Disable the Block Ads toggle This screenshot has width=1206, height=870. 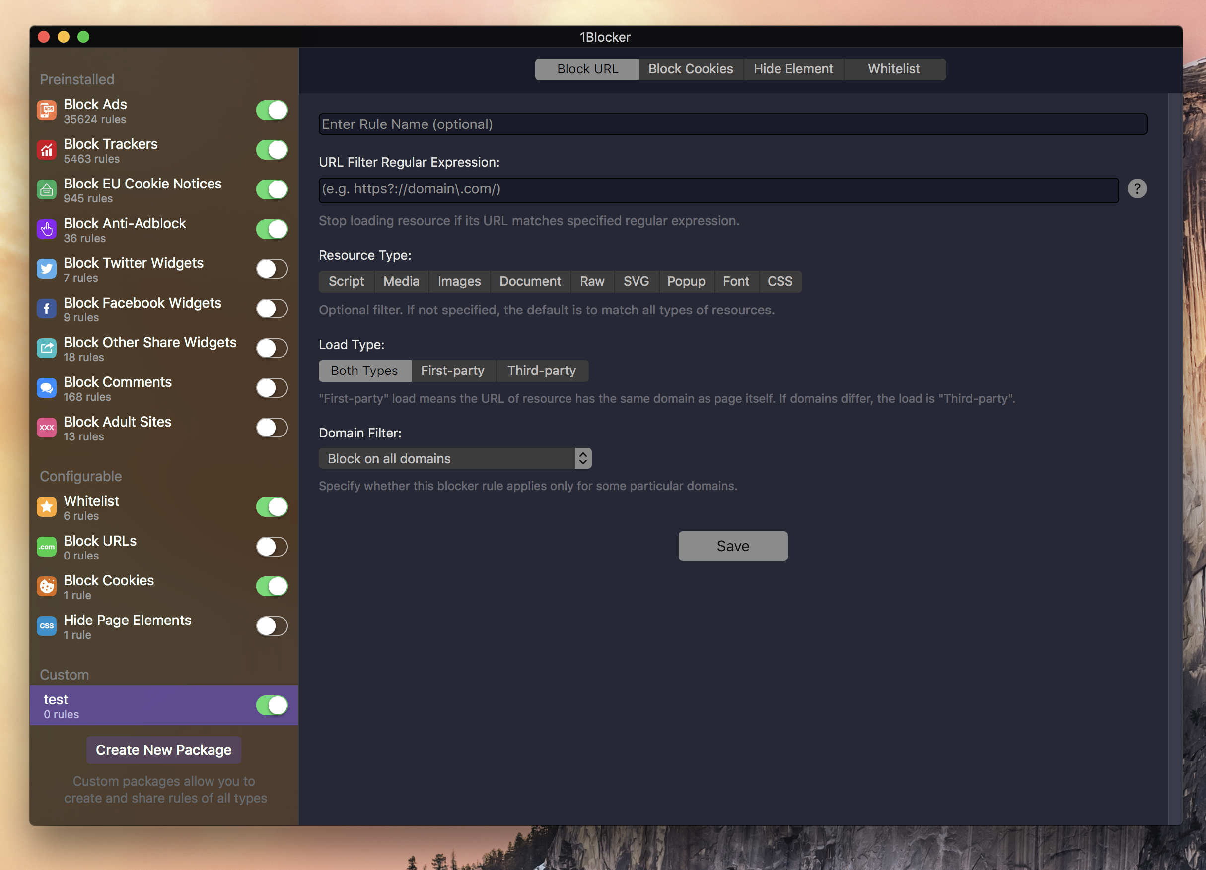coord(272,111)
